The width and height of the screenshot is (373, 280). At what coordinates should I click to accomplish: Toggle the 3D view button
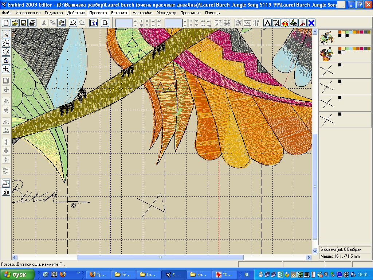point(6,192)
